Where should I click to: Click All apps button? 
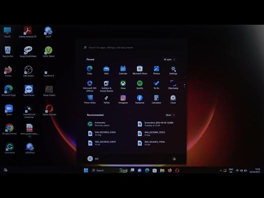169,59
